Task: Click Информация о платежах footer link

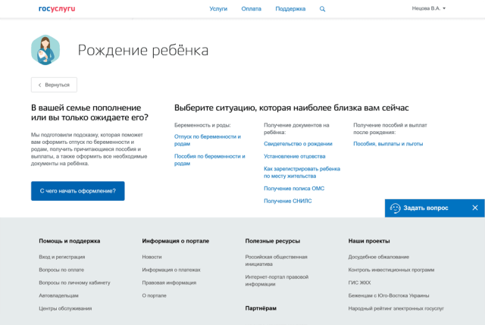Action: [x=171, y=270]
